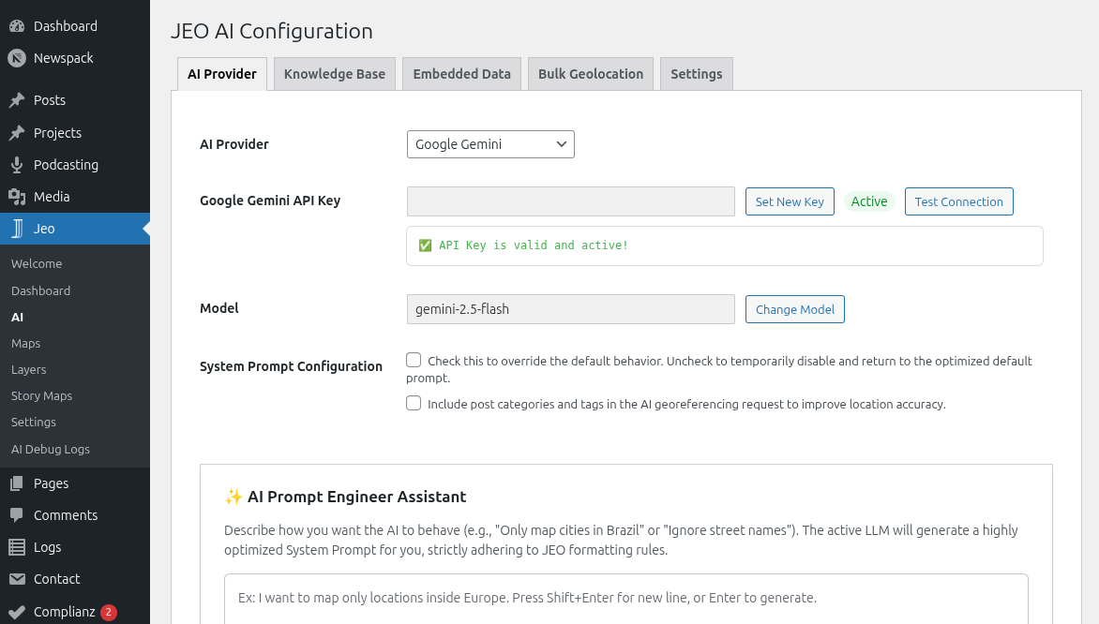Go to the Layers submenu item
The width and height of the screenshot is (1099, 624).
29,370
